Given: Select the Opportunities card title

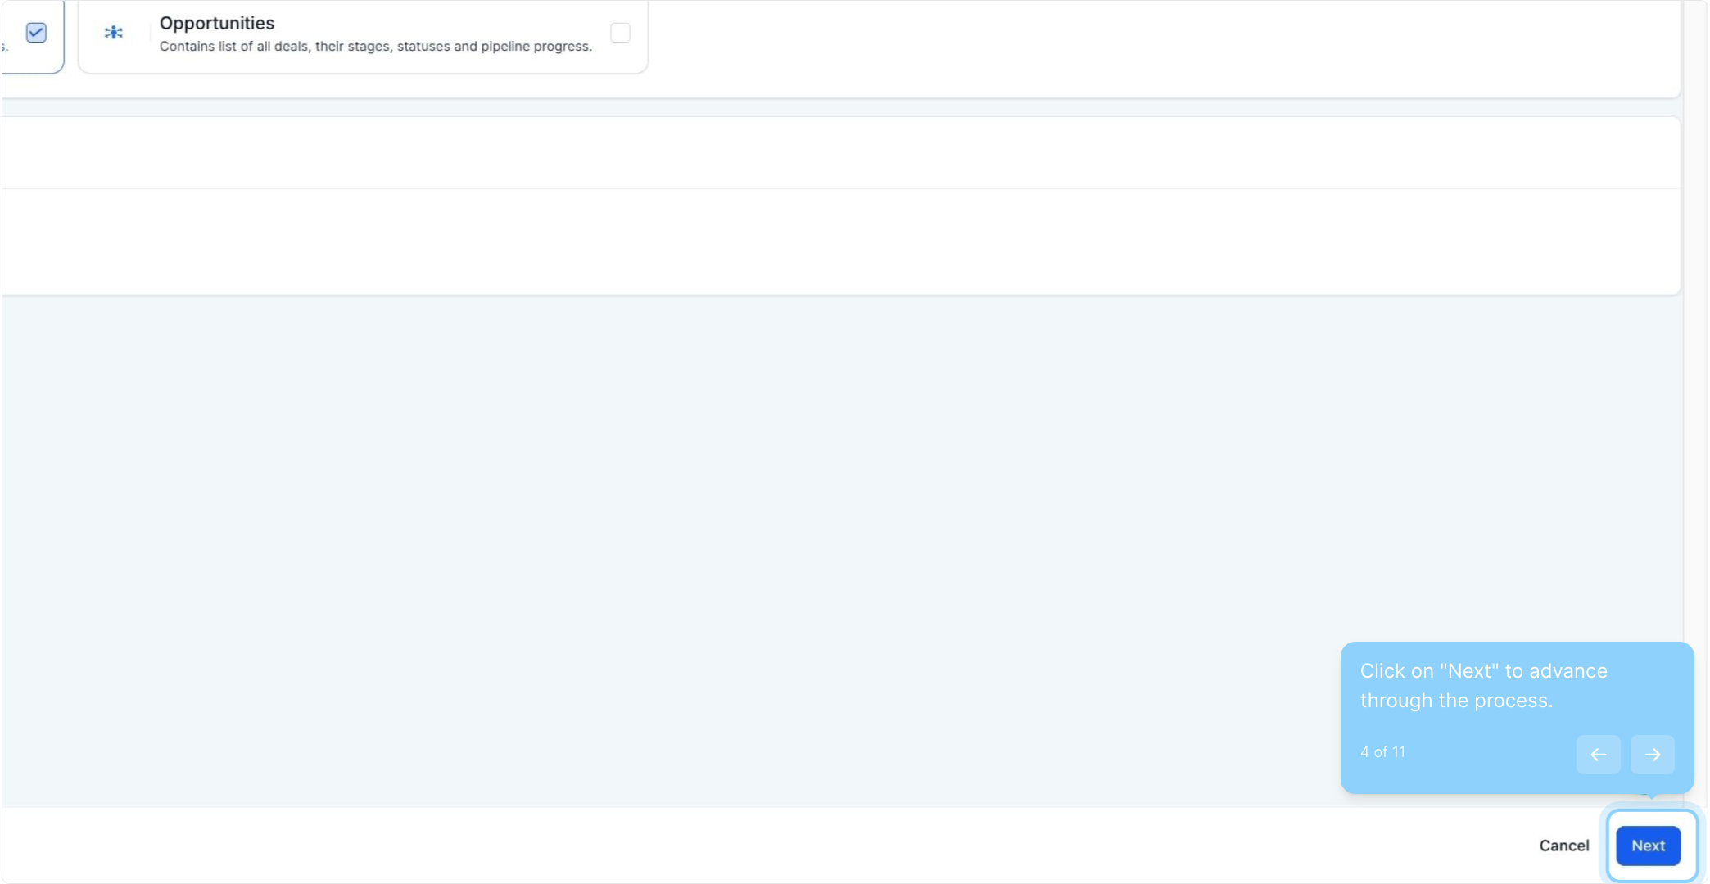Looking at the screenshot, I should click(x=217, y=23).
